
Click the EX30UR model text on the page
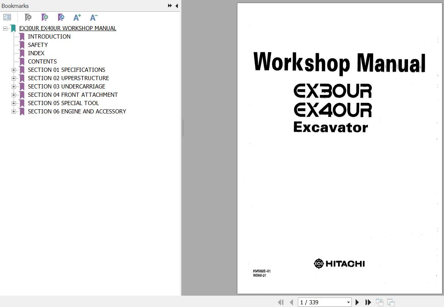pyautogui.click(x=333, y=91)
